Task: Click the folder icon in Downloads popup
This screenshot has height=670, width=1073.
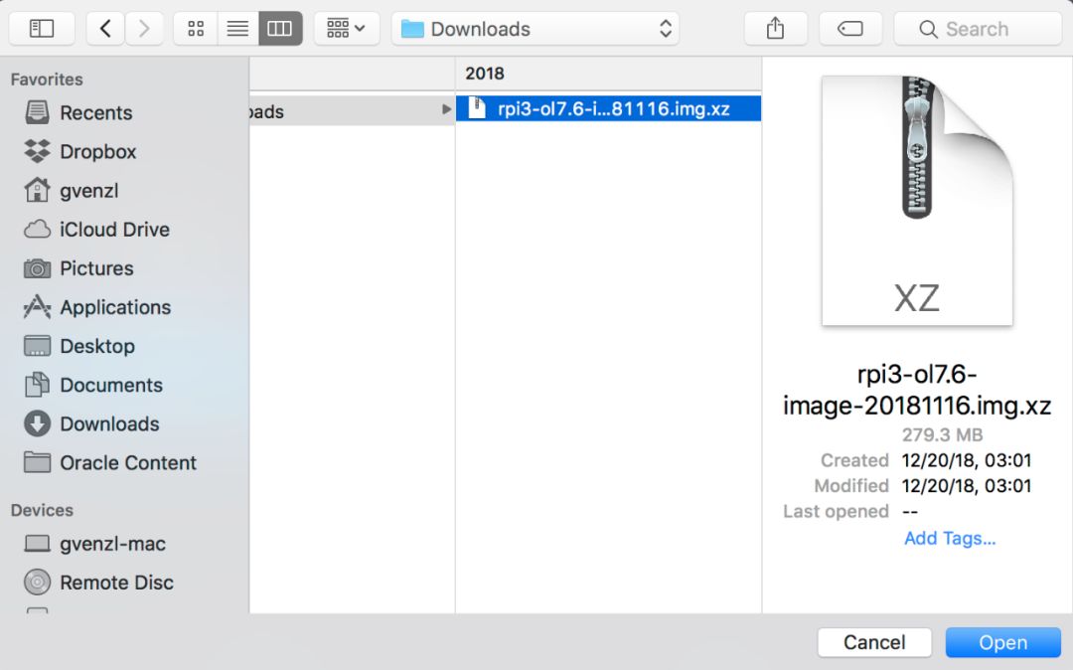Action: click(412, 29)
